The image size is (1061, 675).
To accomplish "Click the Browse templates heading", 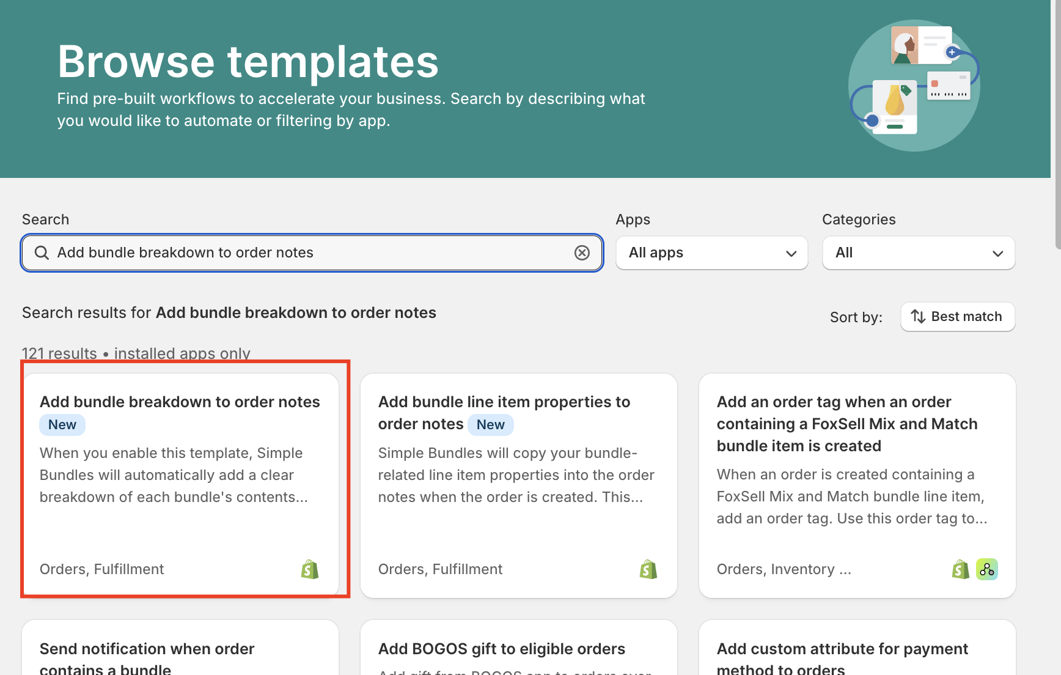I will pyautogui.click(x=248, y=61).
